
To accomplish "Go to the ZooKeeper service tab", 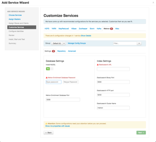I will [83, 28].
